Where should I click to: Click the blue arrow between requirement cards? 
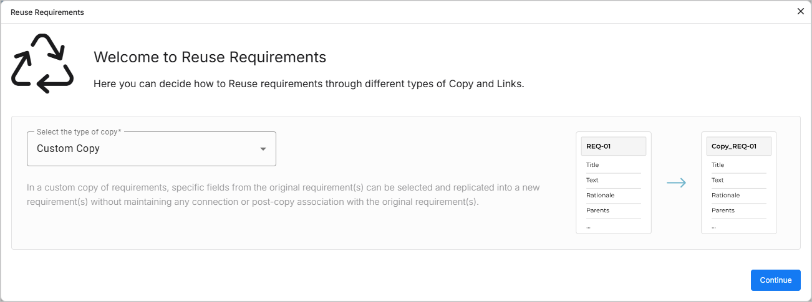(x=676, y=183)
